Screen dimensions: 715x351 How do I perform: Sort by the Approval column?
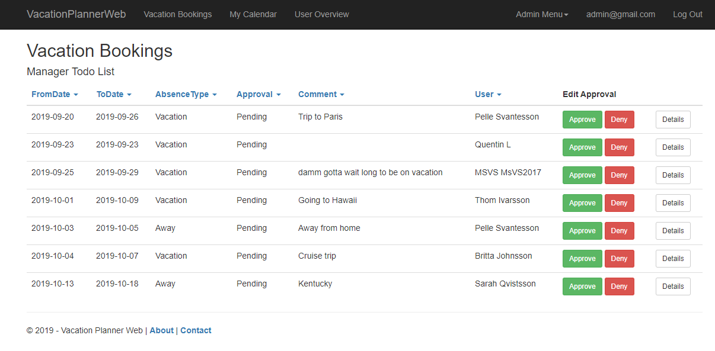click(258, 94)
